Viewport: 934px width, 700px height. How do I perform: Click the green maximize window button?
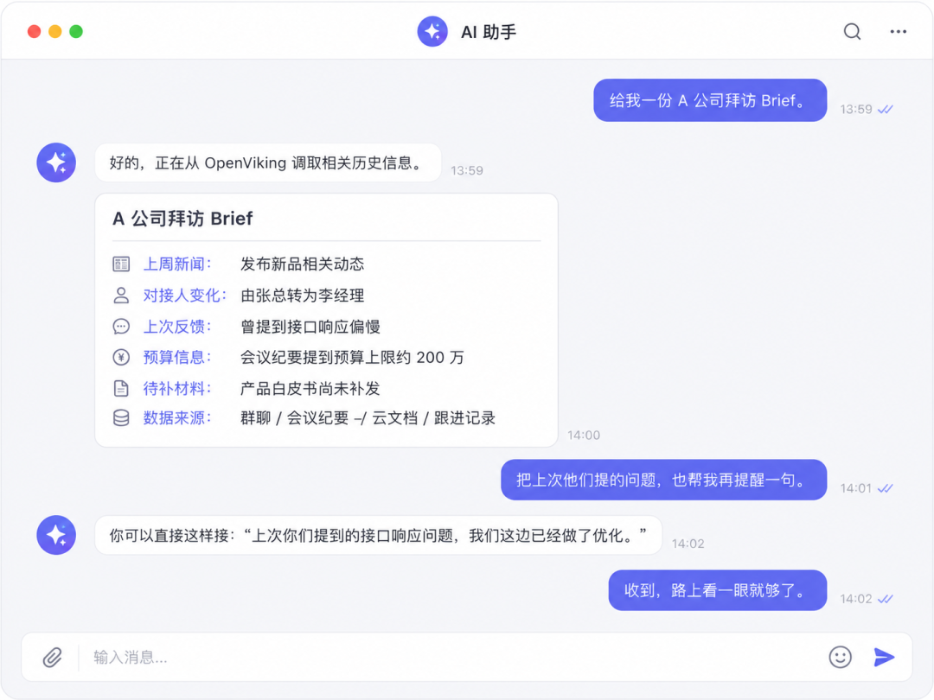tap(75, 32)
